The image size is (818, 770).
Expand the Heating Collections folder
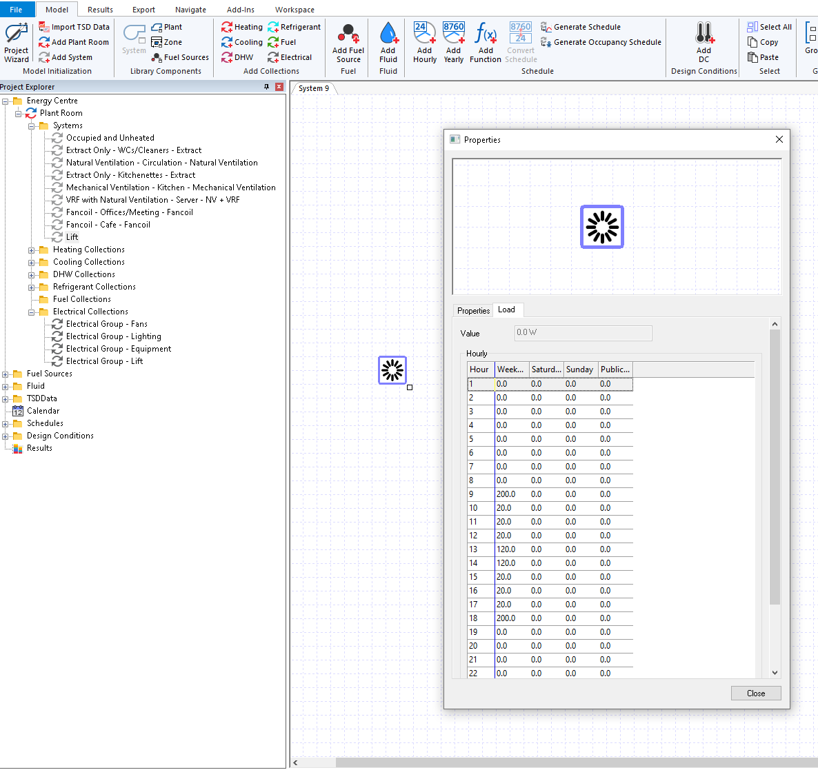(x=31, y=250)
